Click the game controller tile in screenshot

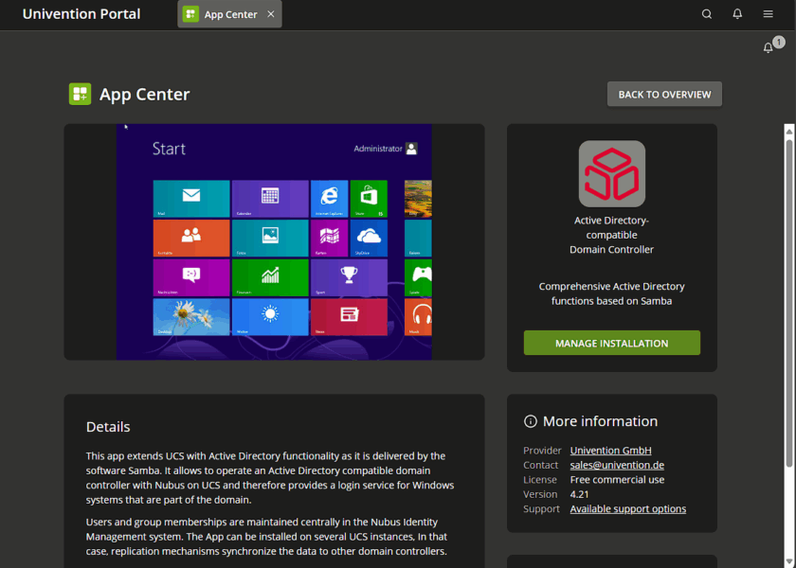(418, 277)
